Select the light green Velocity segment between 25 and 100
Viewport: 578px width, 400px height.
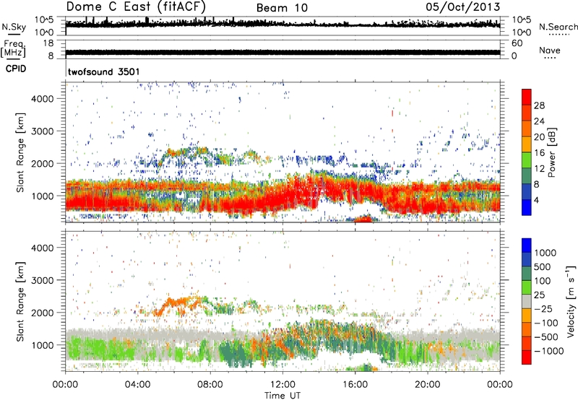(x=527, y=287)
